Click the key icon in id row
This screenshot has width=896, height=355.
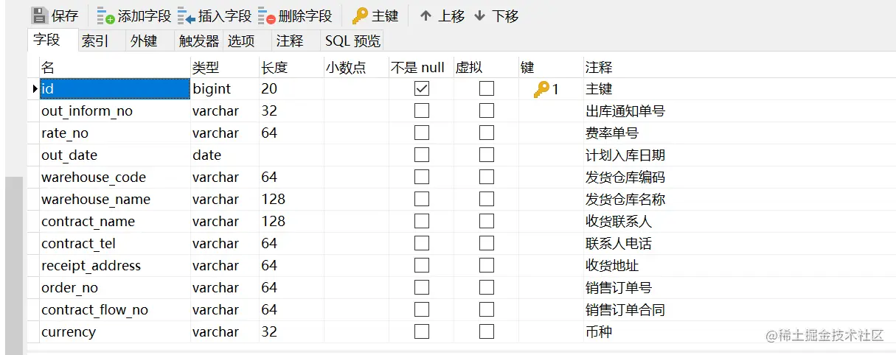(542, 89)
